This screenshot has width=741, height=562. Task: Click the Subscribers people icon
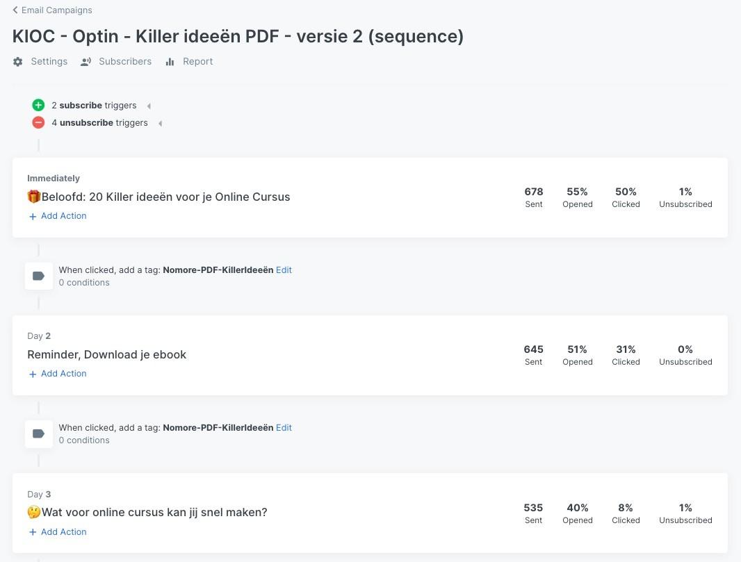pos(86,62)
